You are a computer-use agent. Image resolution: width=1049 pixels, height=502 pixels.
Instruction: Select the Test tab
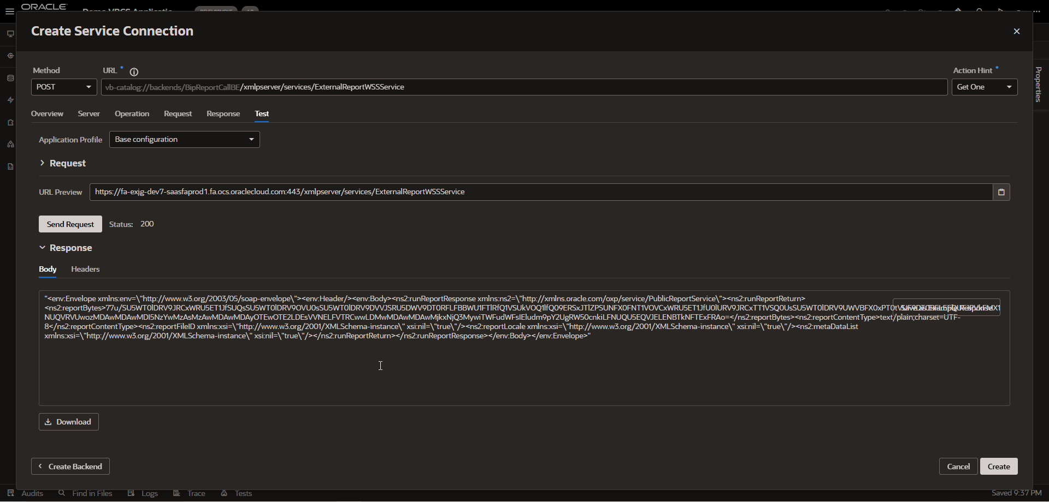[262, 113]
